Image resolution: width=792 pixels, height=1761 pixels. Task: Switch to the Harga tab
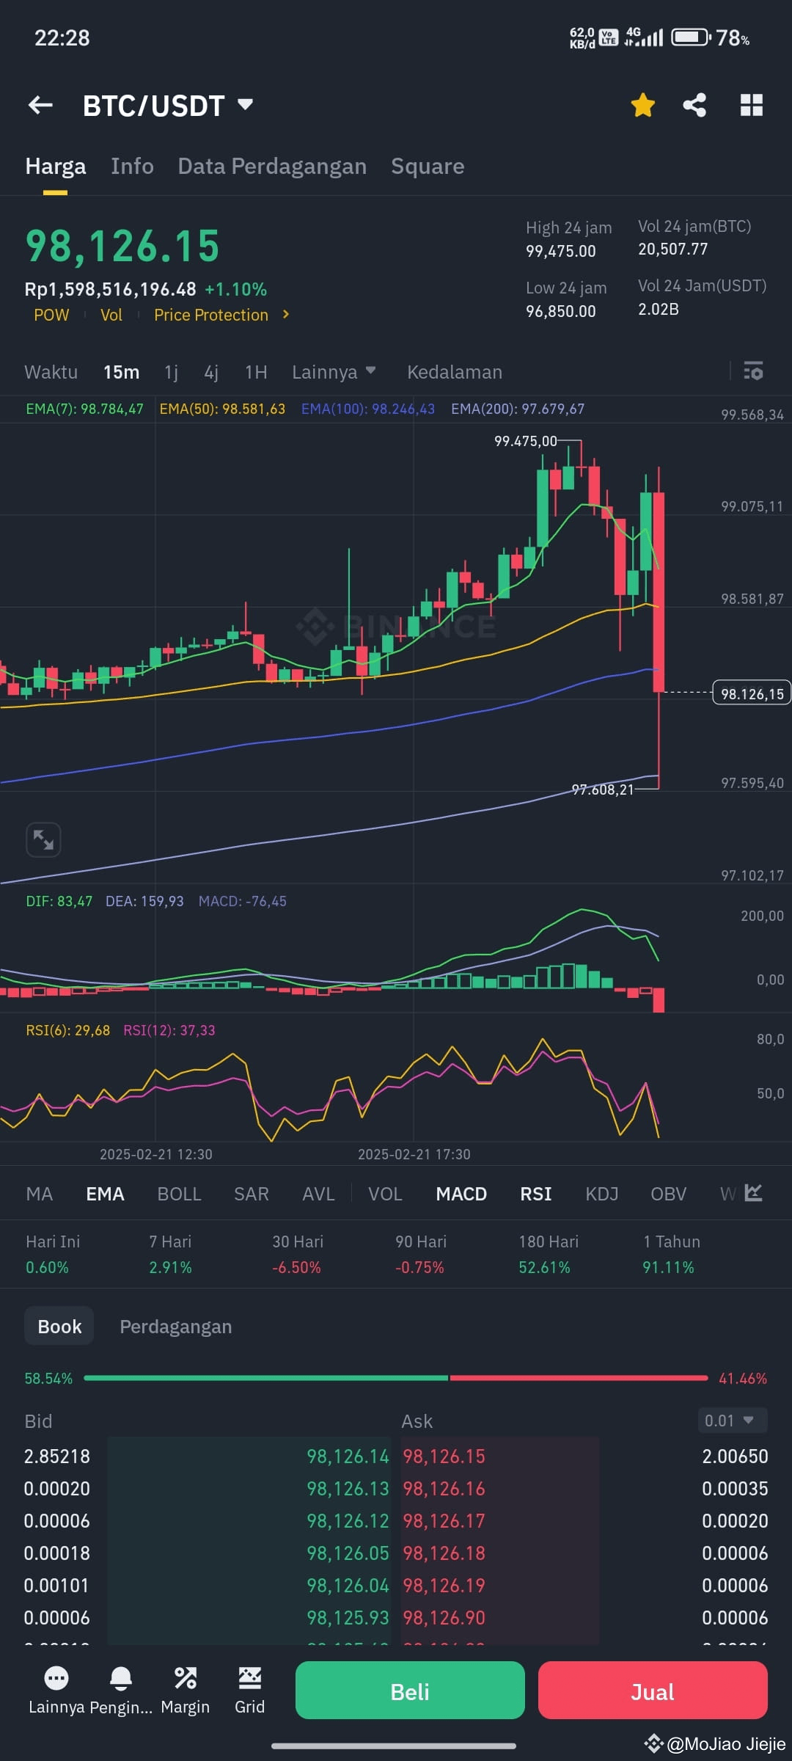click(56, 167)
